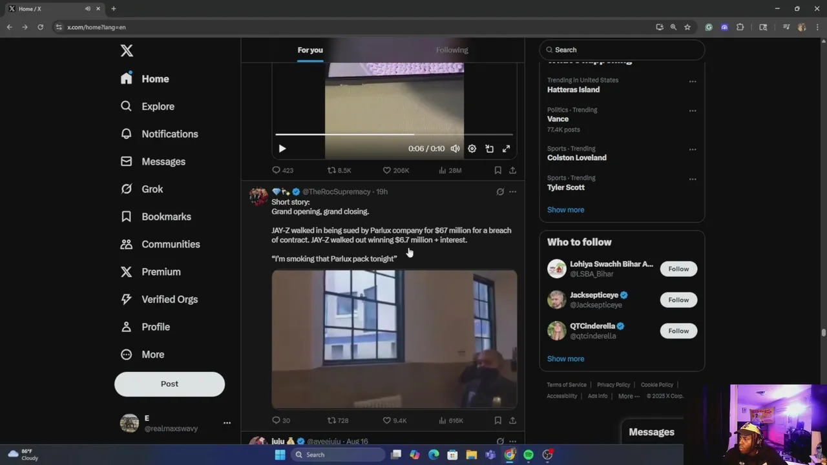
Task: Reload the page in Chrome
Action: coord(40,27)
